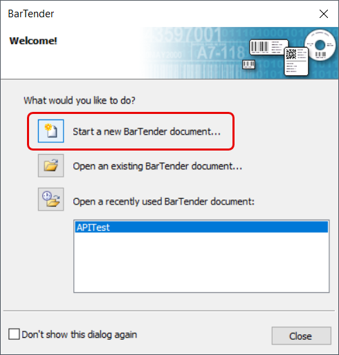Click the clock-and-folder recent documents icon

point(51,199)
